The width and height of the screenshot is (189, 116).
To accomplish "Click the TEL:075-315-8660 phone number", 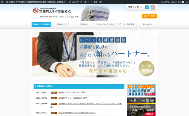I will click(49, 17).
